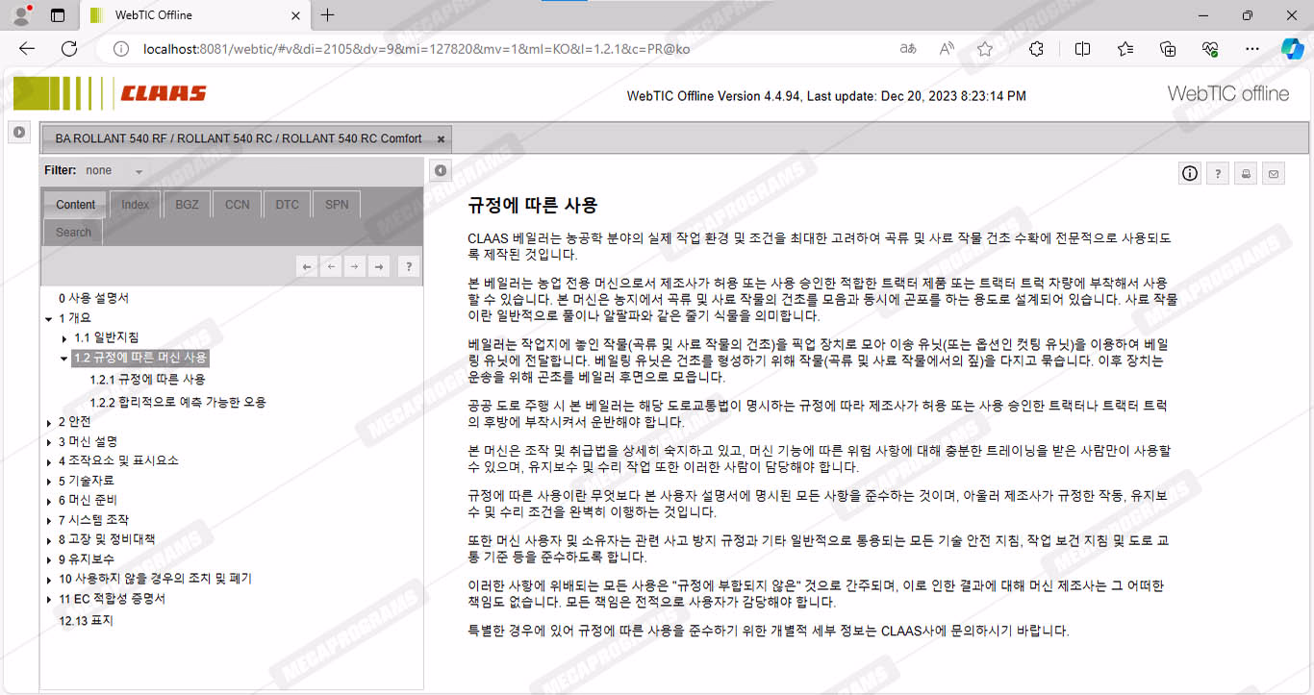Open the far-left sidebar toggle arrow
1314x695 pixels.
pos(18,133)
